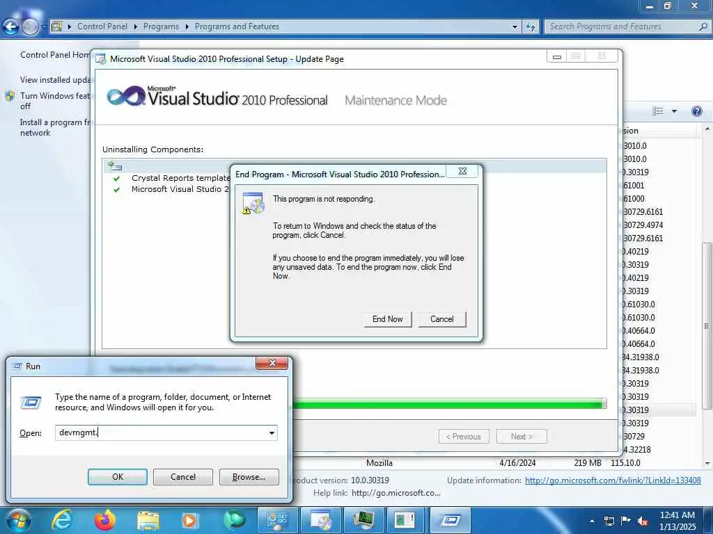Click the scrollbar down arrow in programs list
The height and width of the screenshot is (534, 713).
click(x=707, y=463)
